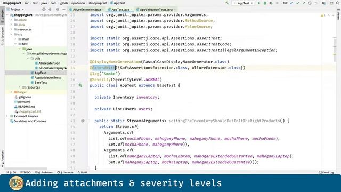341x192 pixels.
Task: Click run class gutter icon at line 37
Action: [80, 85]
